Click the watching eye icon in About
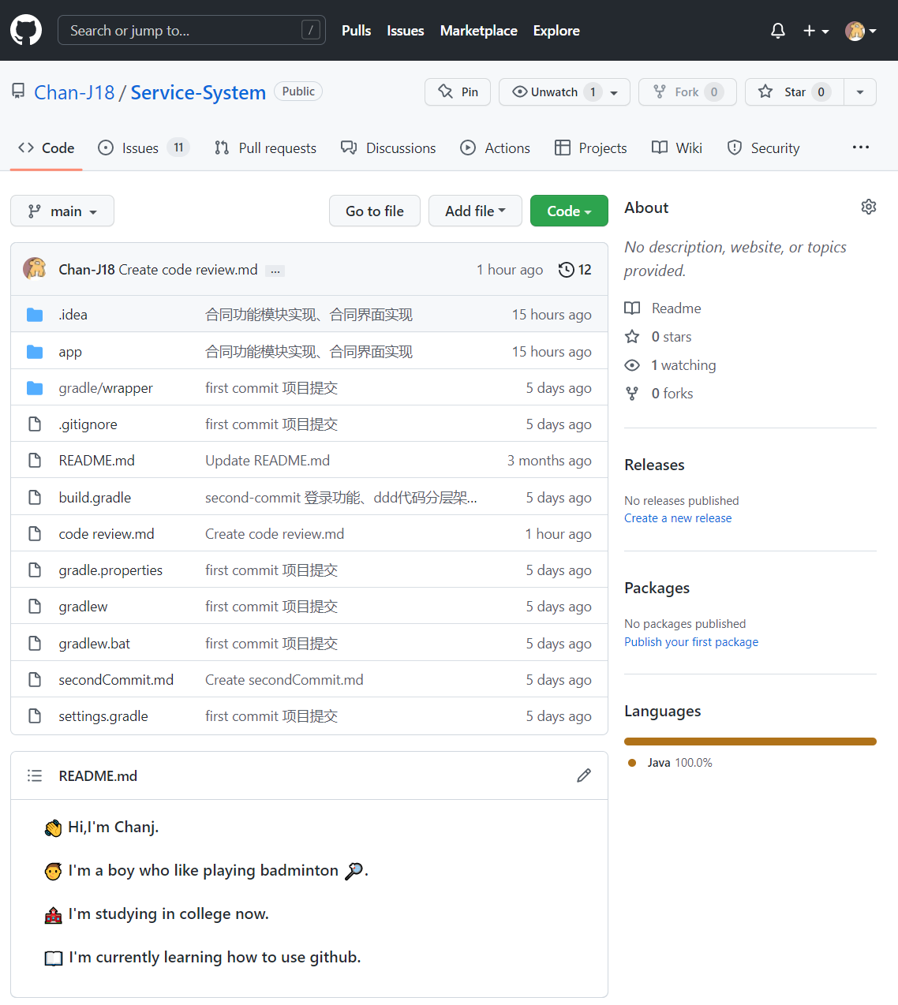The image size is (898, 1005). [x=632, y=365]
